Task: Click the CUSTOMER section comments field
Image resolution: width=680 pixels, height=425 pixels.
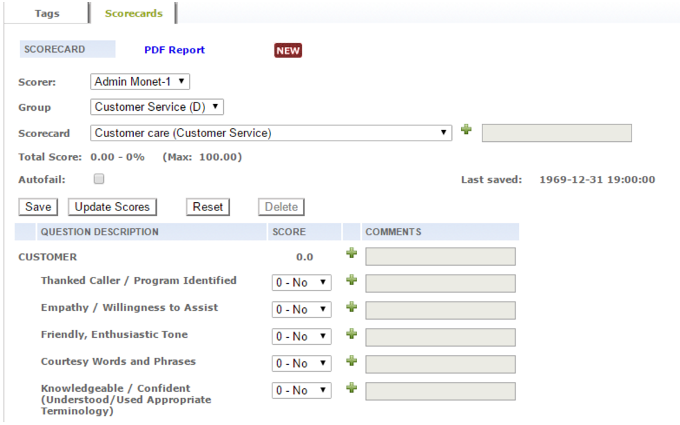Action: (440, 257)
